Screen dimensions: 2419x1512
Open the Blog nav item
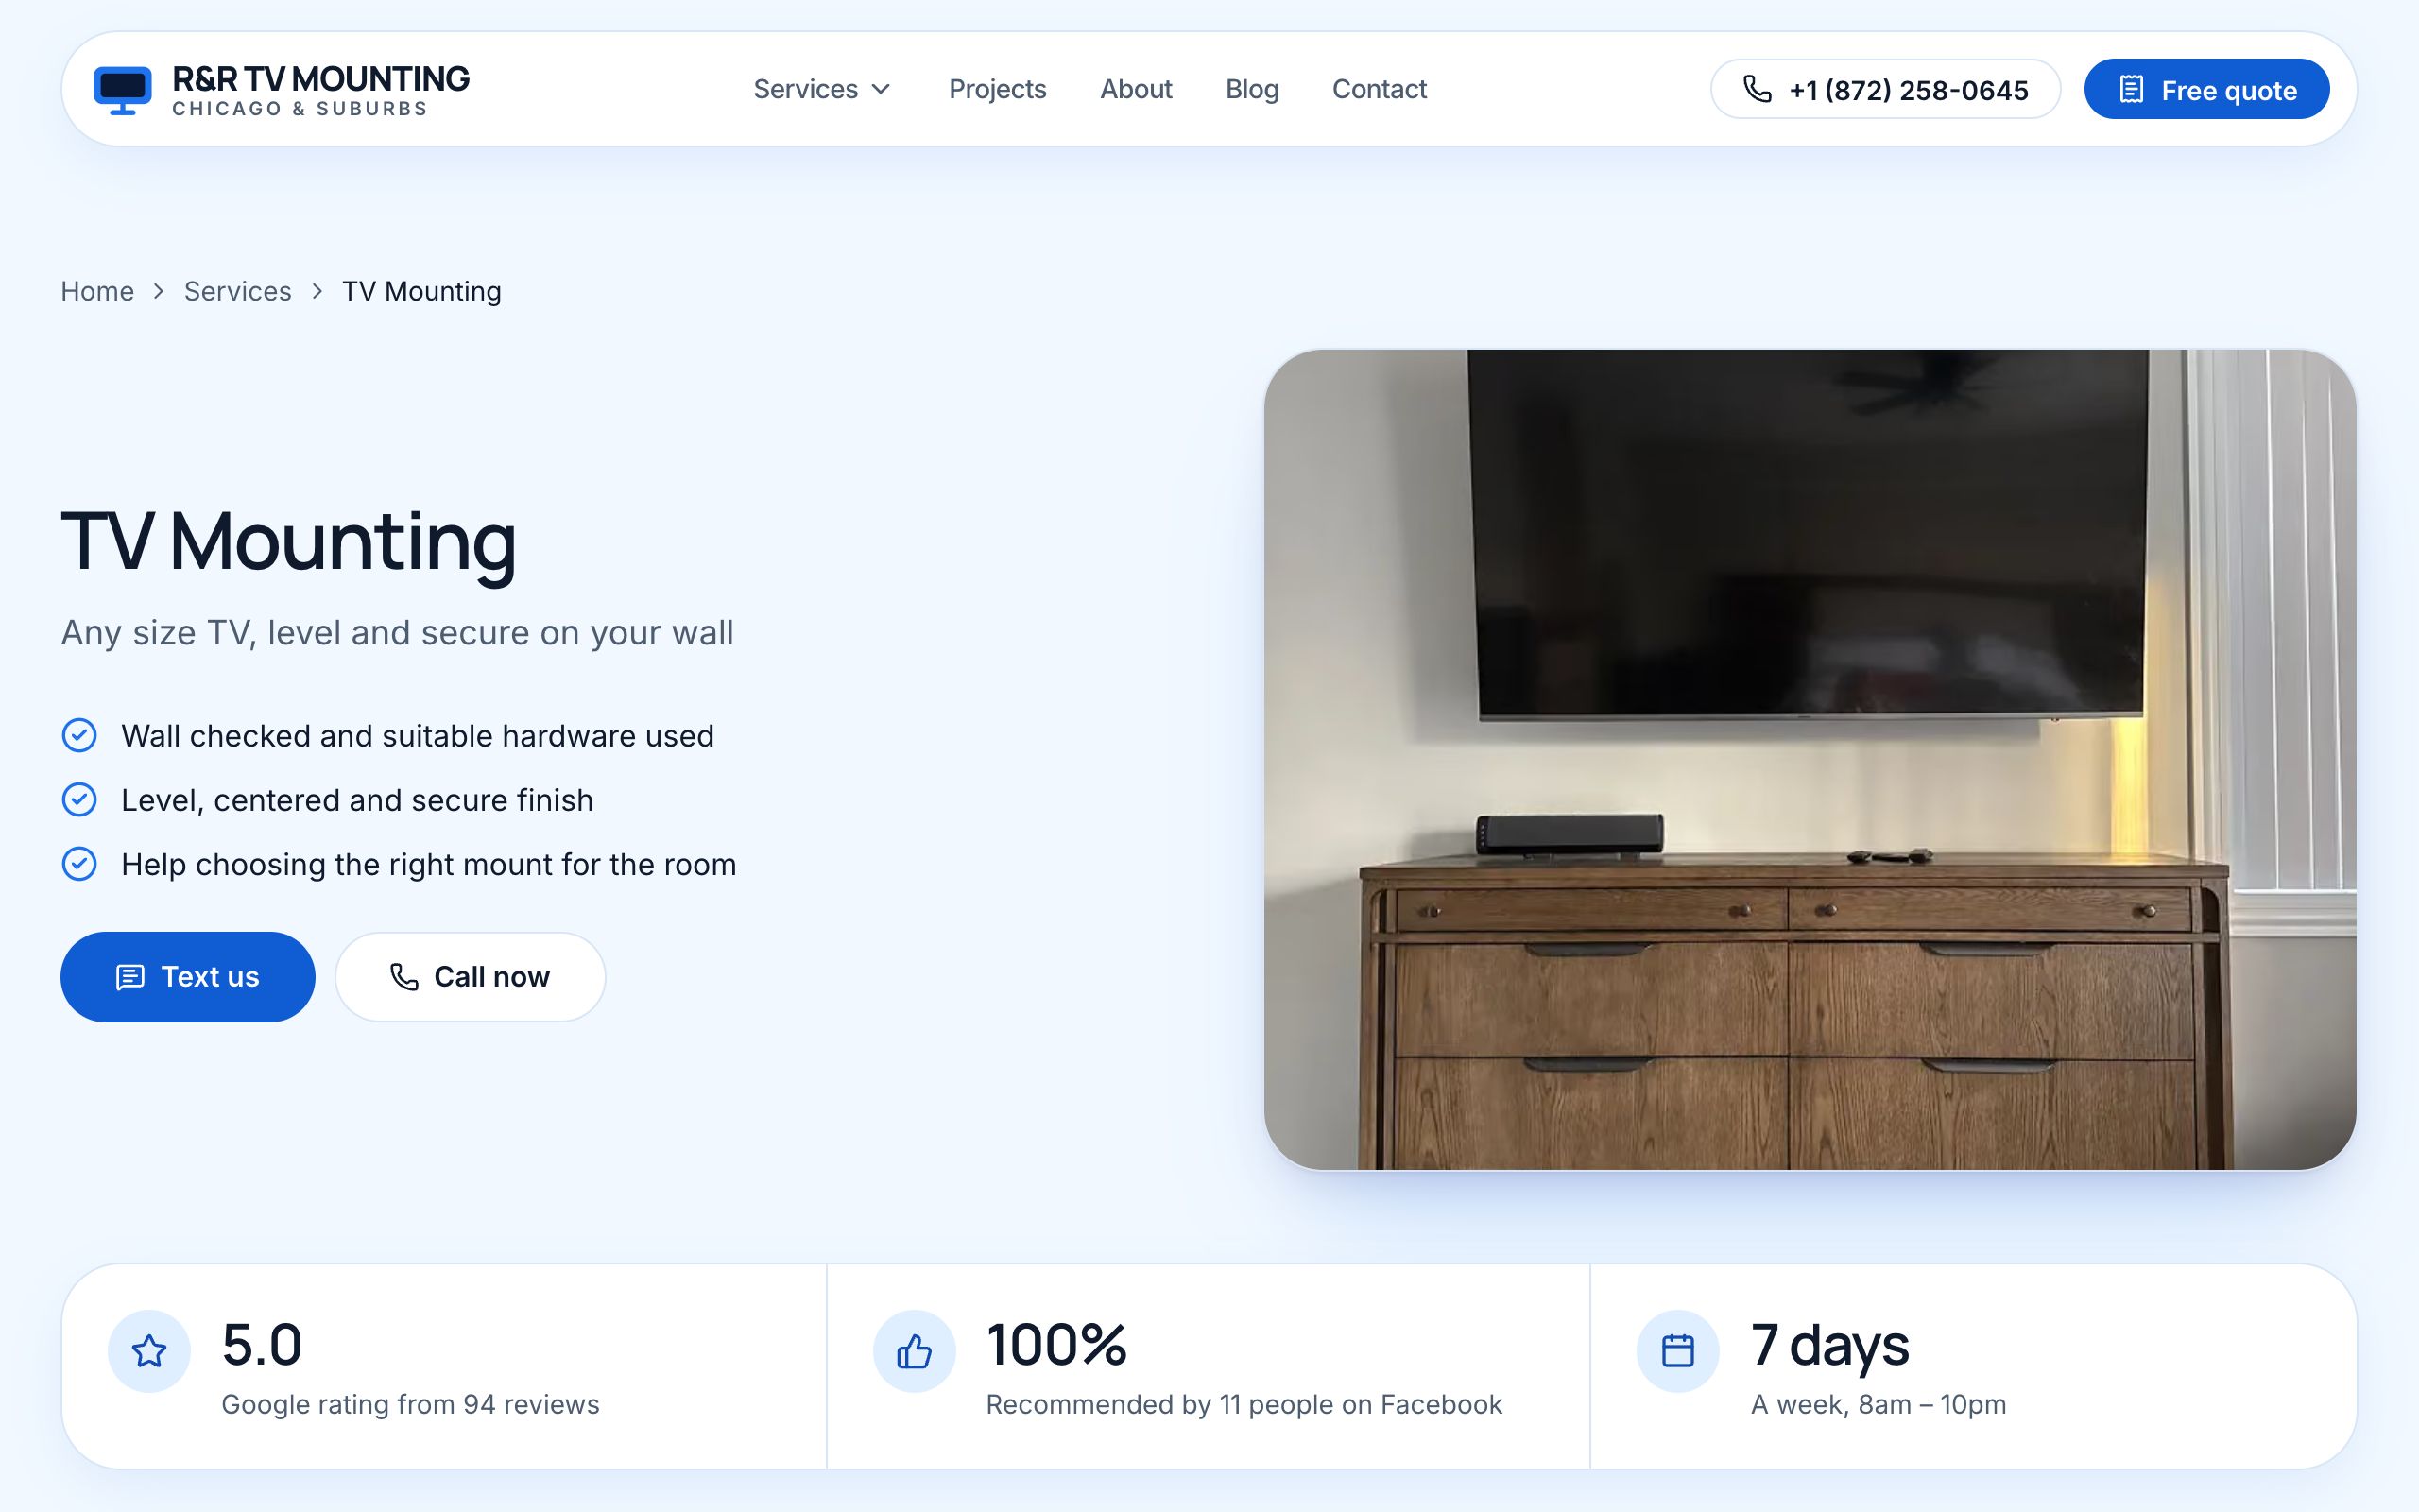[1251, 89]
